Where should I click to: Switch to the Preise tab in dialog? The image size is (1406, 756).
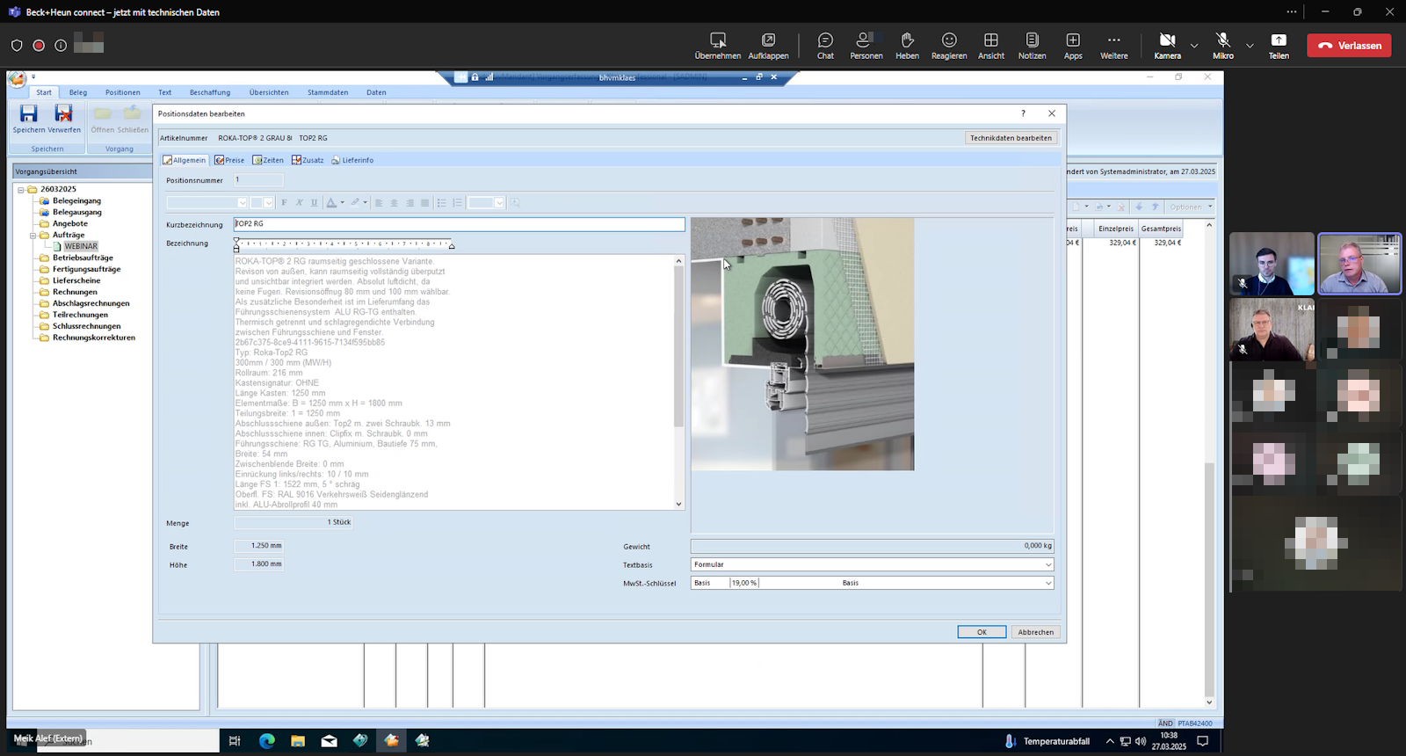click(x=229, y=160)
